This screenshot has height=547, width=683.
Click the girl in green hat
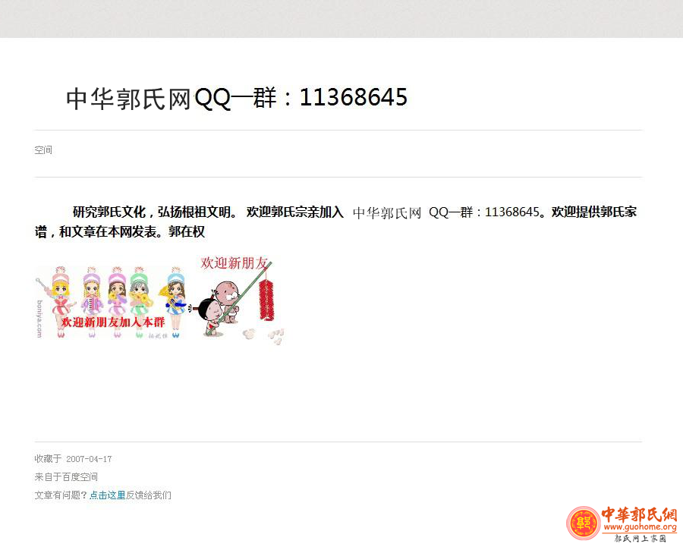coord(139,302)
